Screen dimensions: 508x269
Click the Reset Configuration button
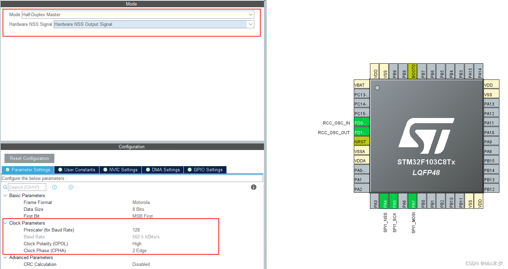tap(29, 158)
